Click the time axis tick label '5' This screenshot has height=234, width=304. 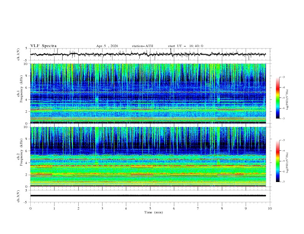click(x=150, y=208)
